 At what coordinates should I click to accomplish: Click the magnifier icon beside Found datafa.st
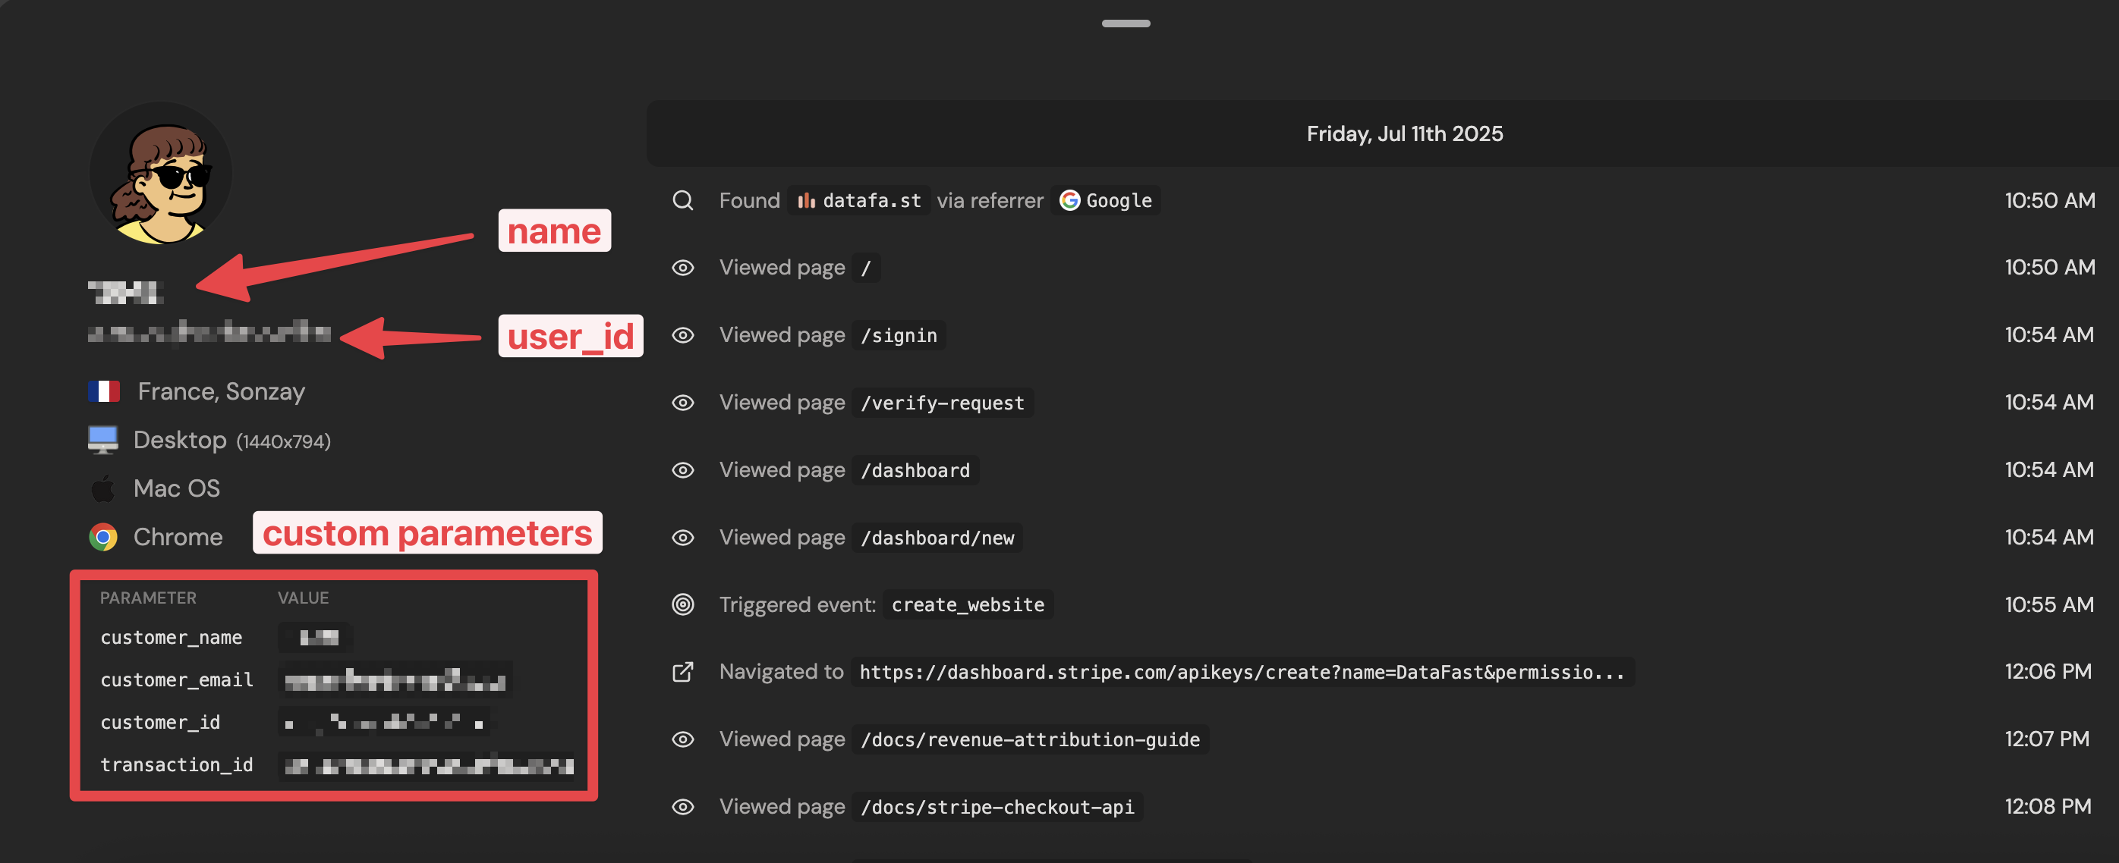(683, 200)
